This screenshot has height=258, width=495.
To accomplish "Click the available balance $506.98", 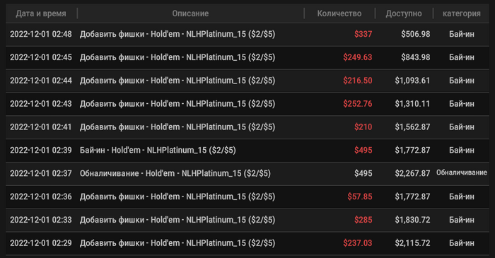I will (416, 34).
